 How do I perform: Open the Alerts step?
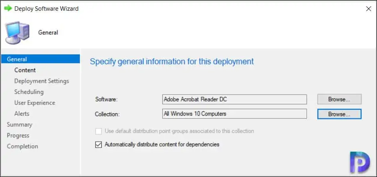pos(21,114)
